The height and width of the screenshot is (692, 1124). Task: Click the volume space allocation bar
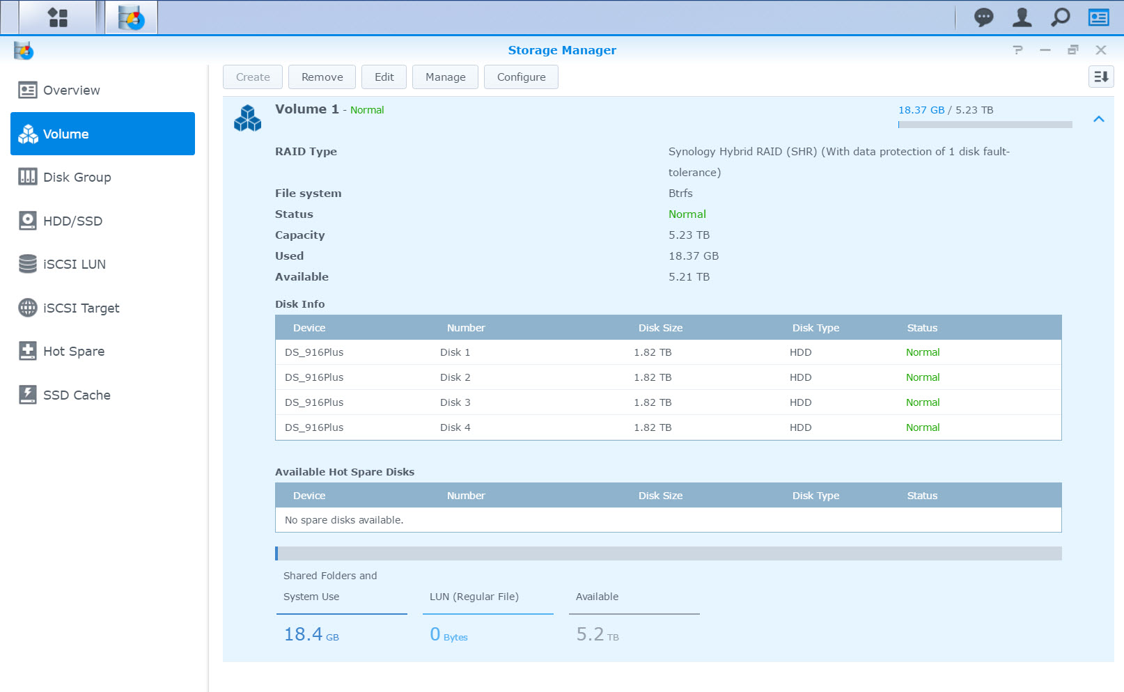tap(669, 553)
